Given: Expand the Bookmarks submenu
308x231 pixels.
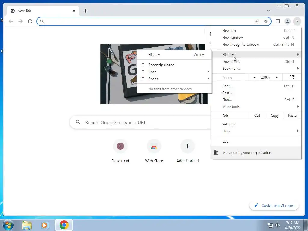Looking at the screenshot, I should point(256,69).
